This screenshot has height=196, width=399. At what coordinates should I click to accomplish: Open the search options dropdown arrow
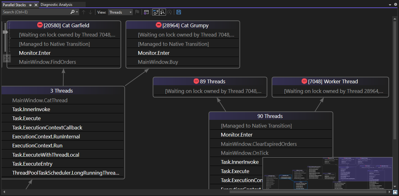(x=77, y=12)
